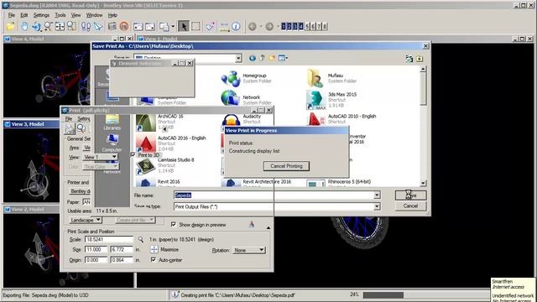537x302 pixels.
Task: Click the Maximize print size icon
Action: point(154,249)
